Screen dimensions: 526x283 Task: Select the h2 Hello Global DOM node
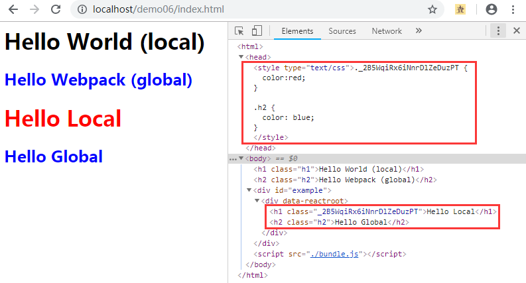click(339, 222)
